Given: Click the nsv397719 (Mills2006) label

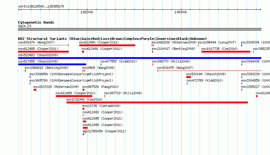Looking at the screenshot, I should (x=123, y=93).
